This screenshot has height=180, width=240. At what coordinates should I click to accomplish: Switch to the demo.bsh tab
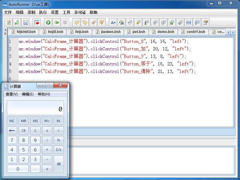coord(163,32)
